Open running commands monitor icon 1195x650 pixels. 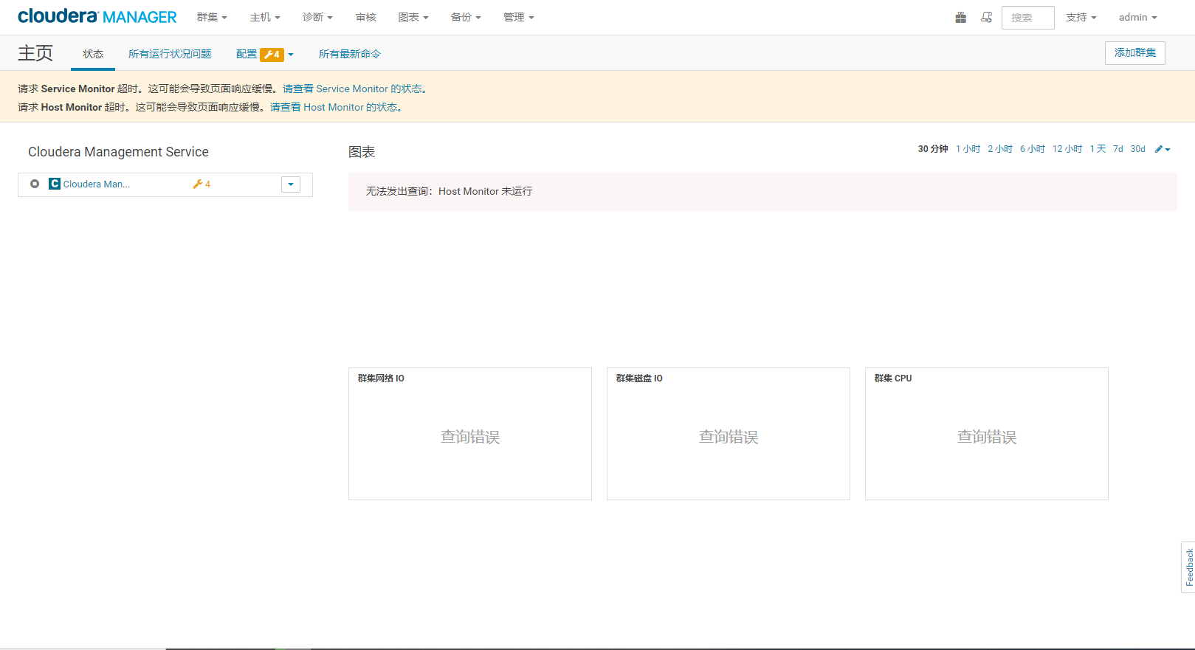point(986,18)
